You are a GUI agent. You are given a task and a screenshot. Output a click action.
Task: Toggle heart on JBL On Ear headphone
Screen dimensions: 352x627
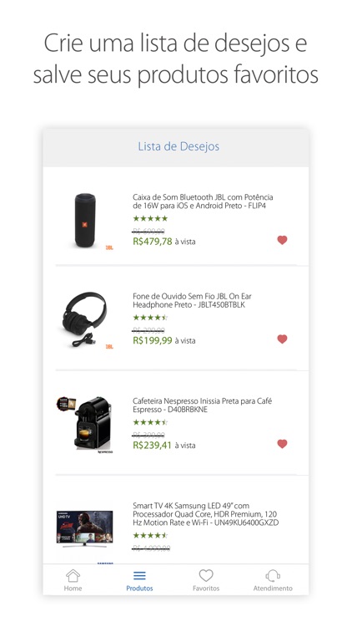(x=282, y=339)
